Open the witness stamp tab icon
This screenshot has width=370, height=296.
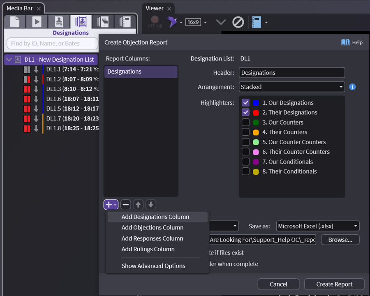coord(59,22)
